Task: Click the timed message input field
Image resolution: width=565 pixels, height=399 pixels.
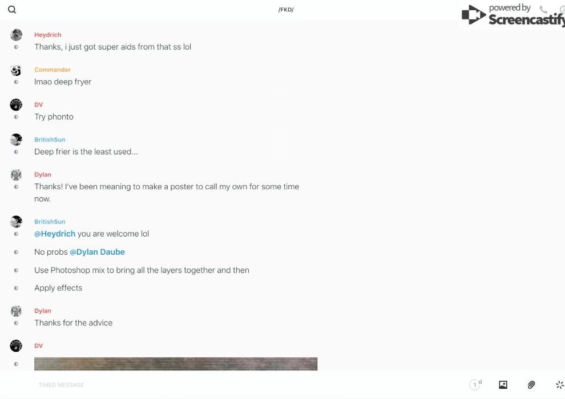Action: pyautogui.click(x=249, y=385)
